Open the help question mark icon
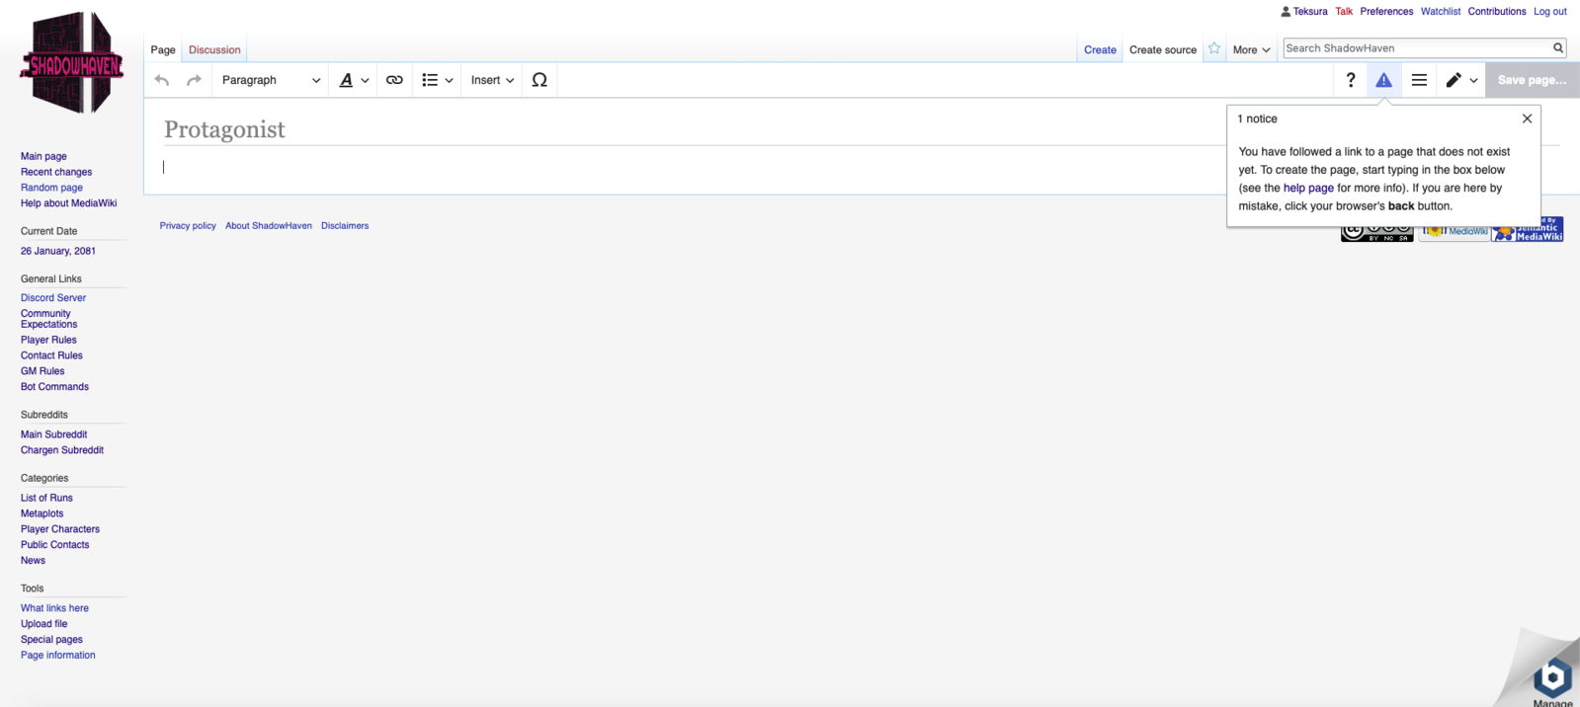The width and height of the screenshot is (1580, 707). click(x=1350, y=80)
